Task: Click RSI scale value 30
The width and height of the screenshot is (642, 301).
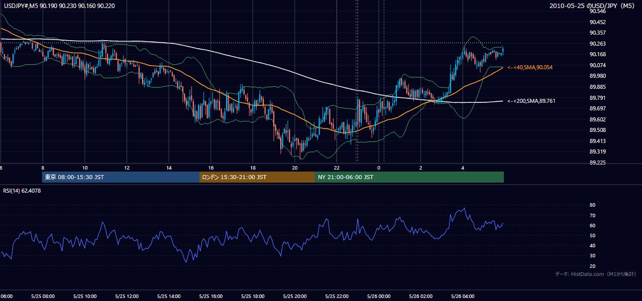Action: coord(593,255)
